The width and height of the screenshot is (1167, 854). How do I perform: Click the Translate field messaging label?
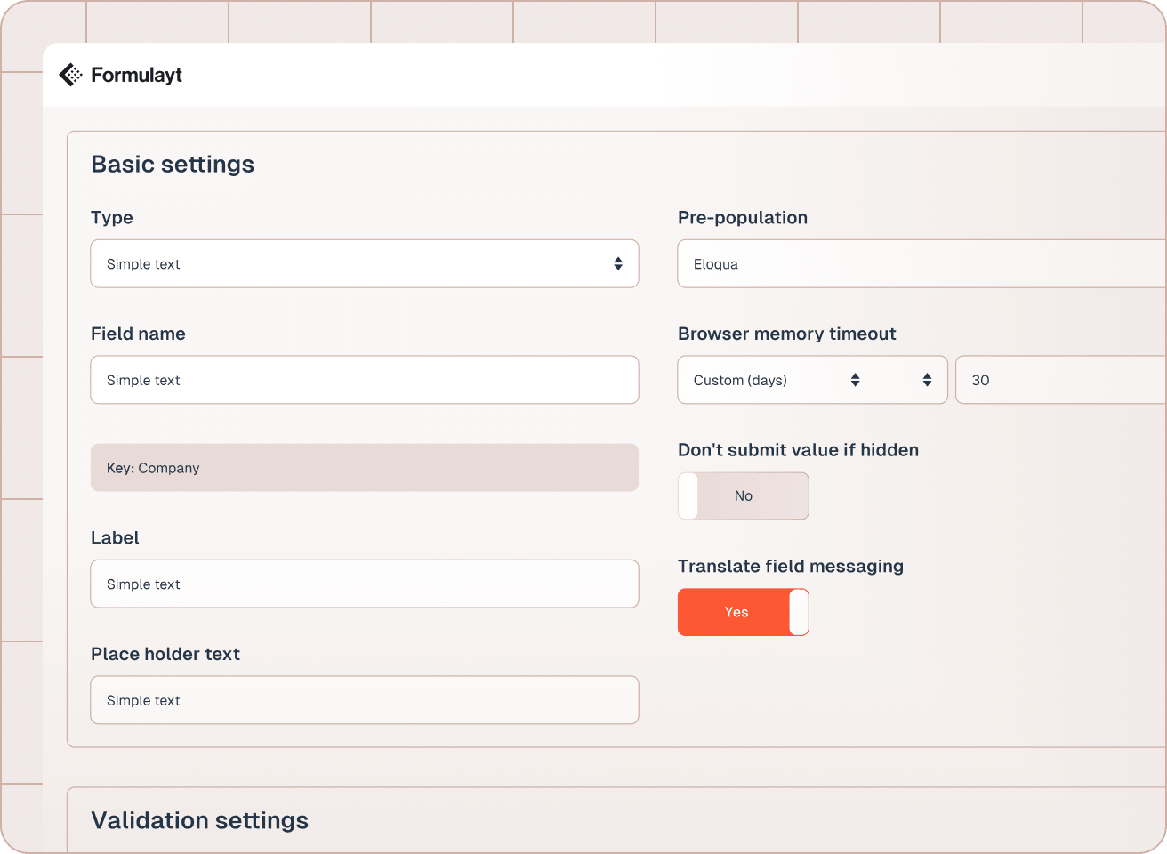coord(791,566)
